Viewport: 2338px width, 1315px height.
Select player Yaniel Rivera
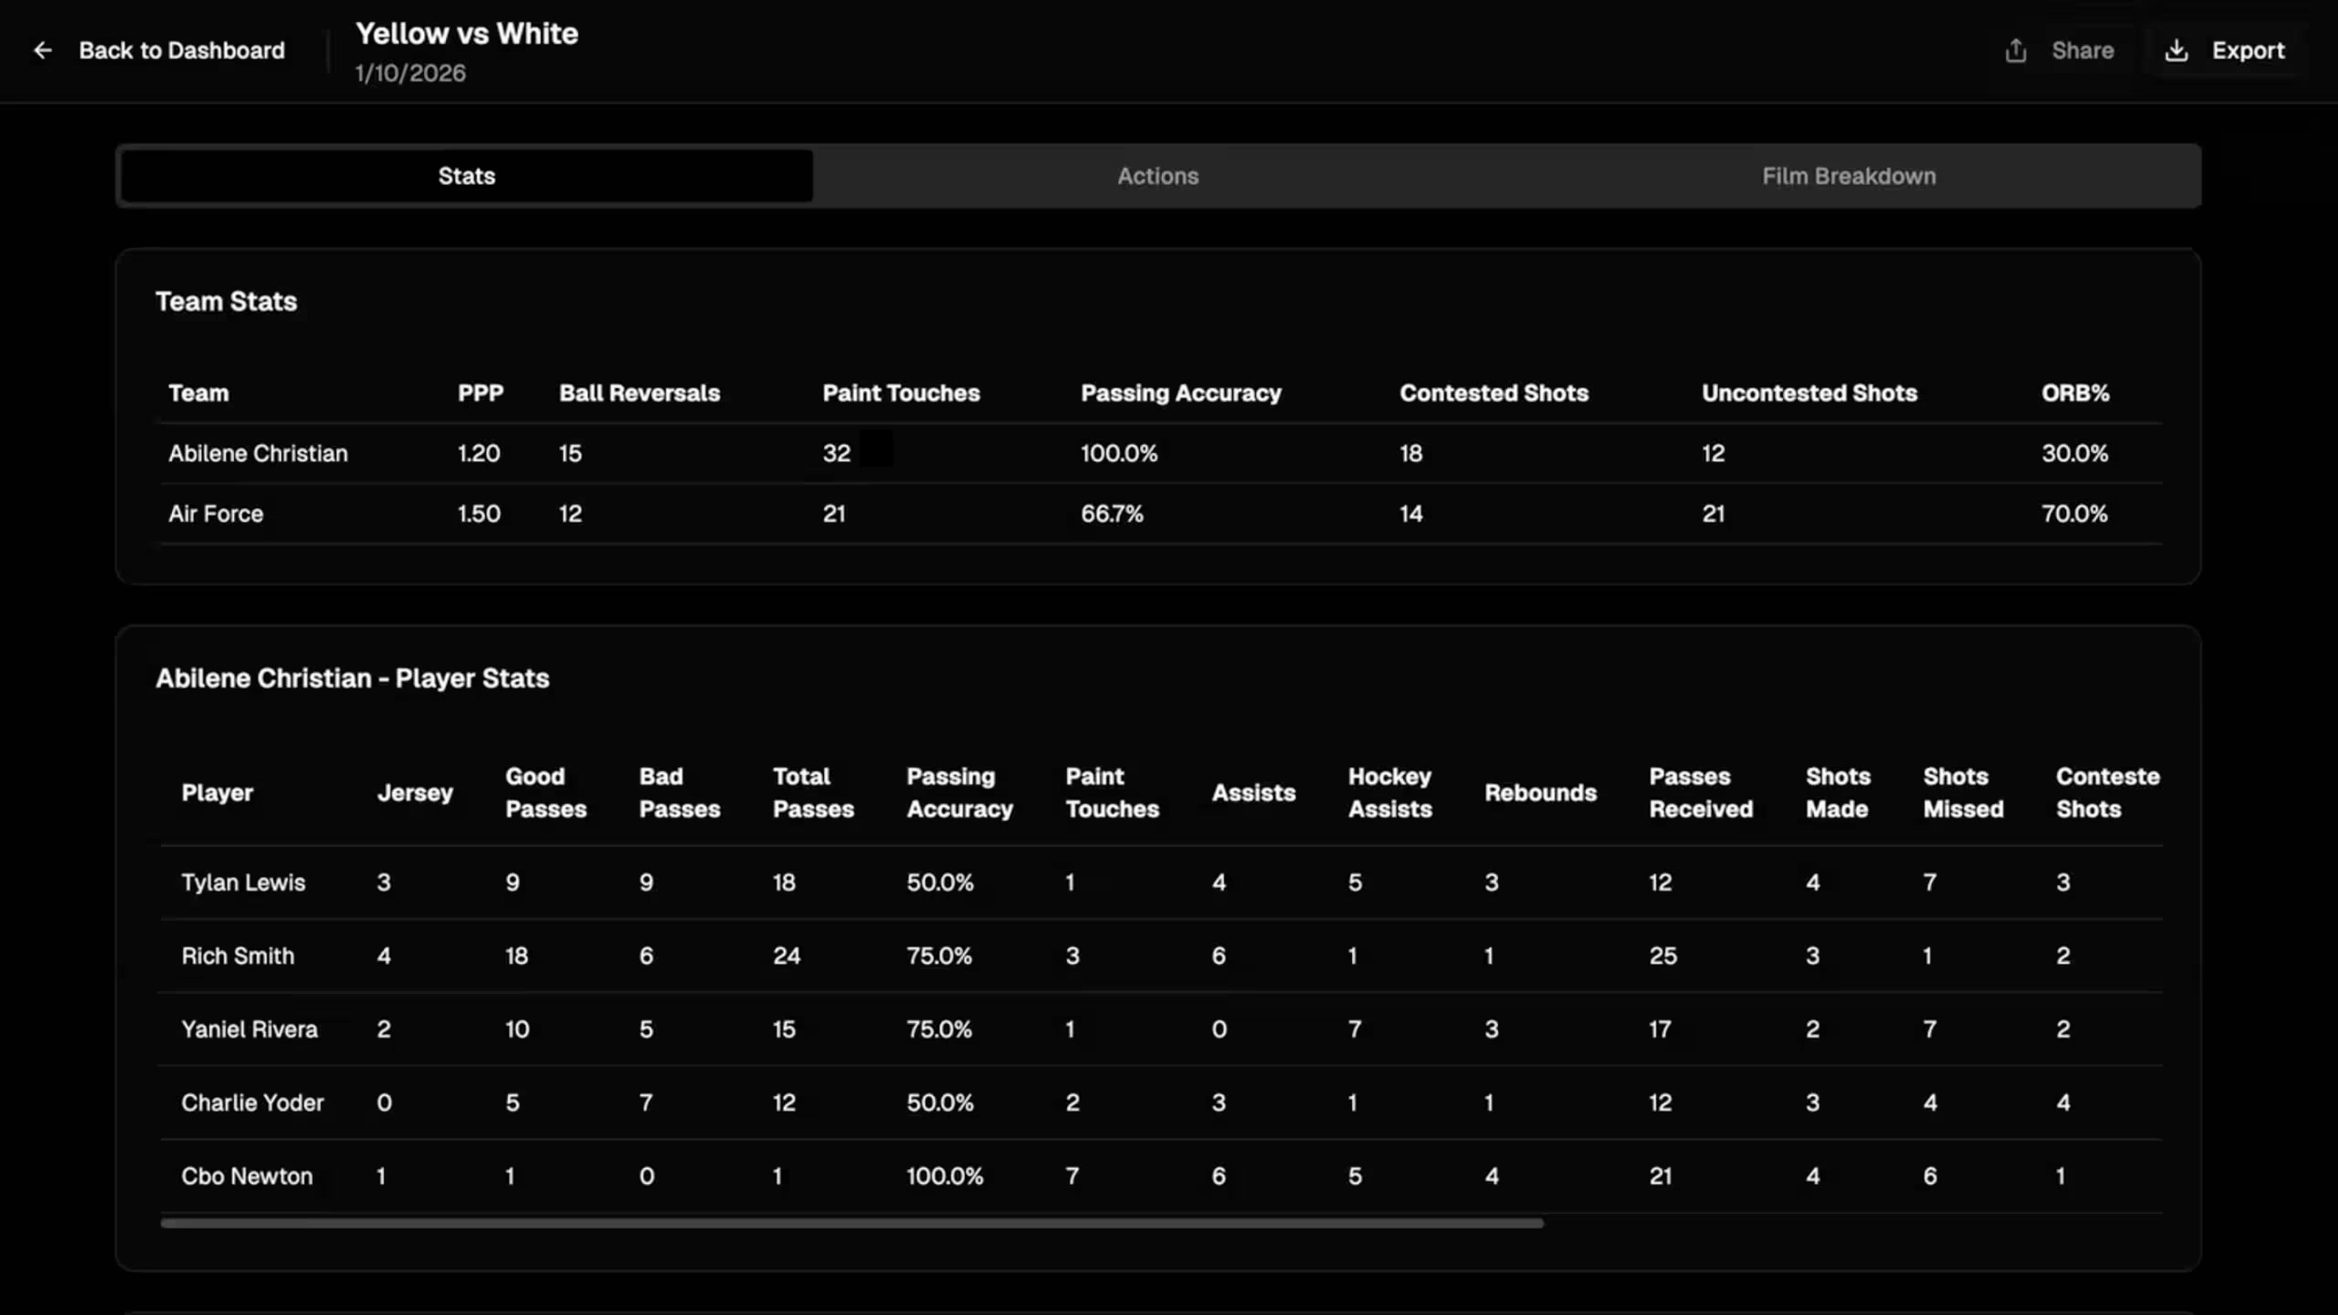250,1030
